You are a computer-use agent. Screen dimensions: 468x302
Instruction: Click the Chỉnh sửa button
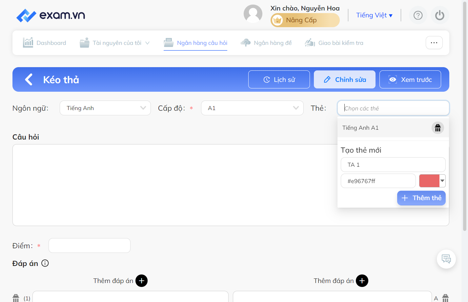click(345, 79)
